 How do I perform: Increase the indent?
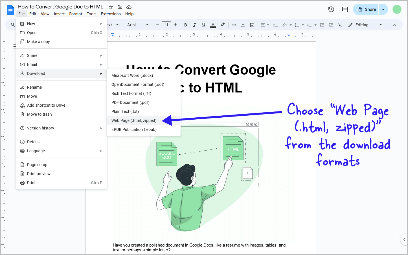(x=331, y=25)
